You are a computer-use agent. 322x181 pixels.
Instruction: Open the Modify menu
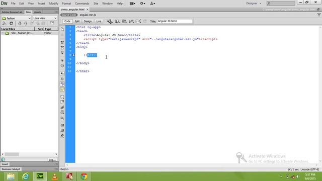[x=54, y=4]
